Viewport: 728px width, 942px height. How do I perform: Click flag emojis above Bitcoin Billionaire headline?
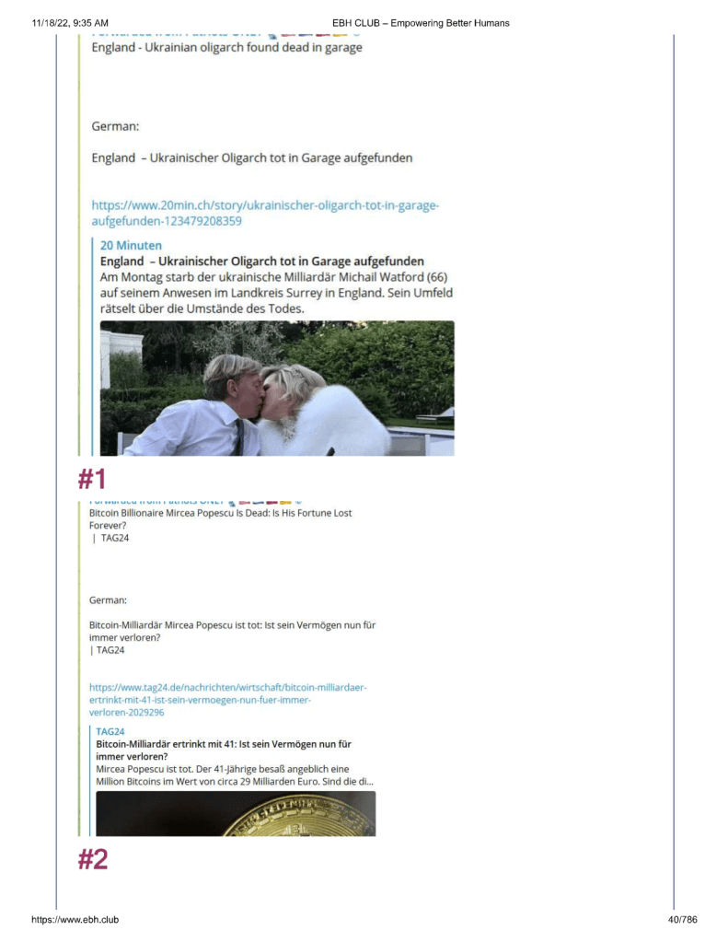pos(264,502)
